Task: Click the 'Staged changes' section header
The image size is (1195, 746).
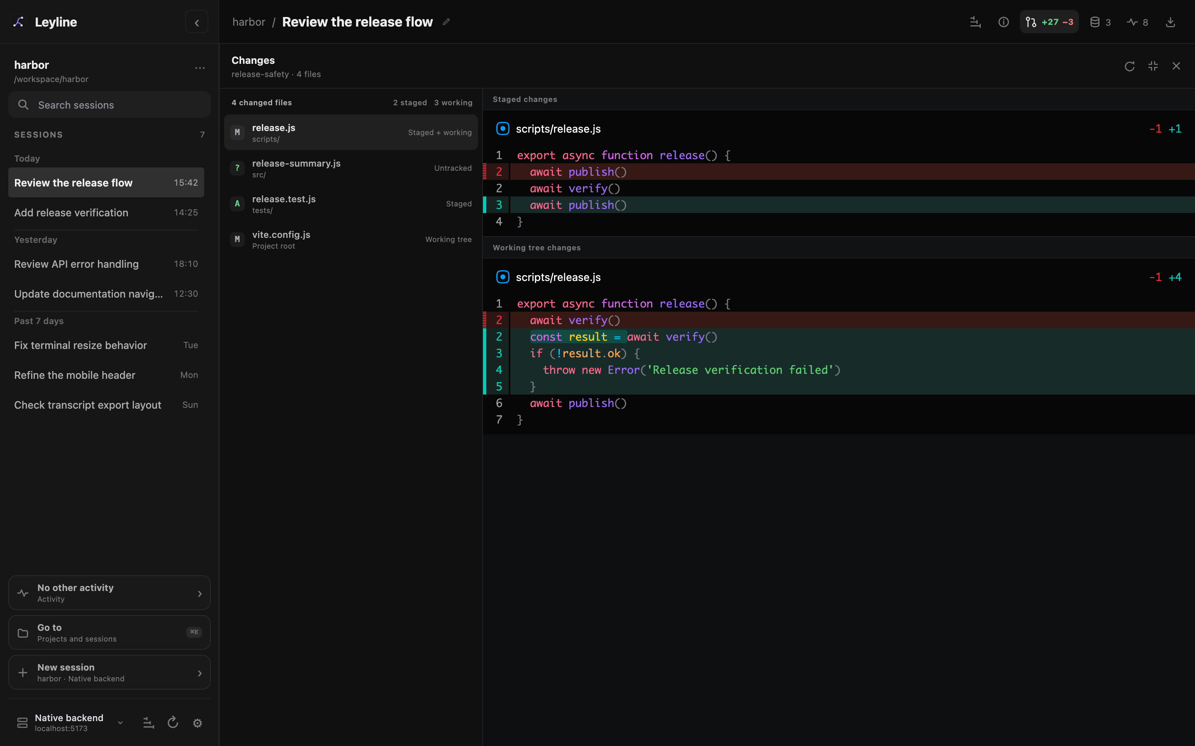Action: (525, 99)
